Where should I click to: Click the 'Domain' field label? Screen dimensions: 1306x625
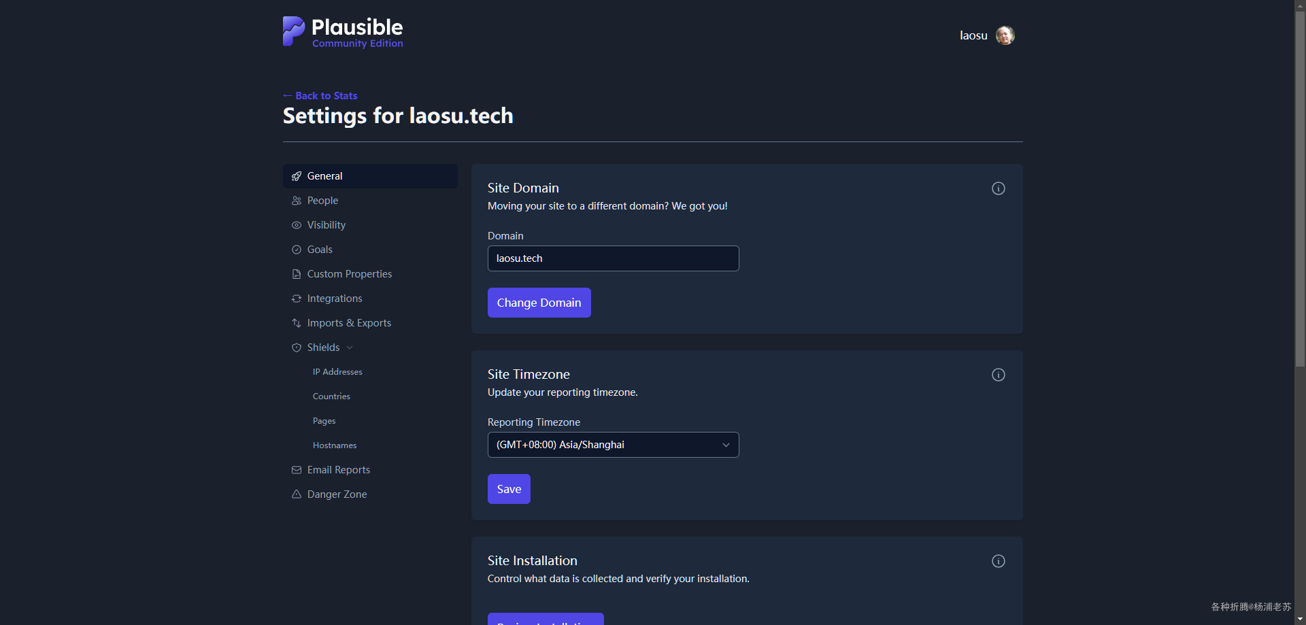(505, 236)
